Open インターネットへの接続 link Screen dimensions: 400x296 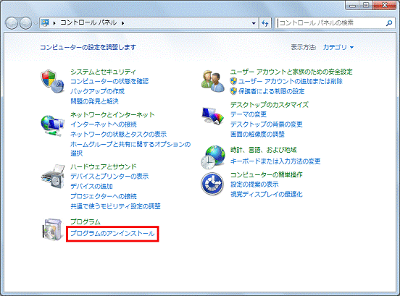pos(104,124)
